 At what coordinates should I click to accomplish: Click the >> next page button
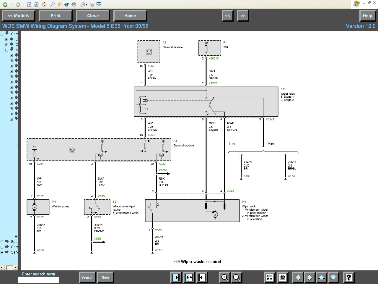click(243, 16)
